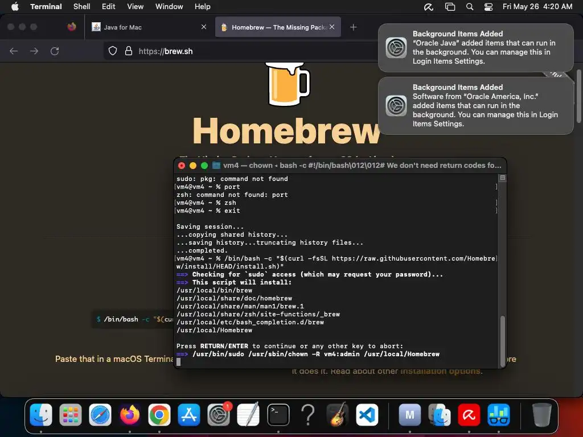Image resolution: width=583 pixels, height=437 pixels.
Task: Click the Avira icon in the menu bar
Action: tap(428, 7)
